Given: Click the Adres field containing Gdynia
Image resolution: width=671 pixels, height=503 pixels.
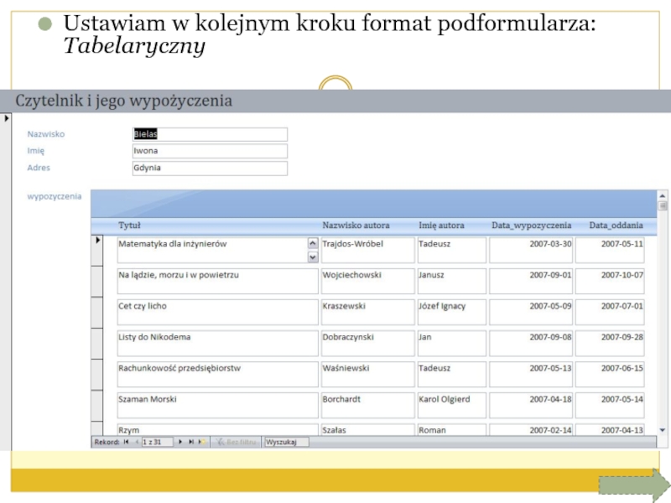Looking at the screenshot, I should 210,168.
